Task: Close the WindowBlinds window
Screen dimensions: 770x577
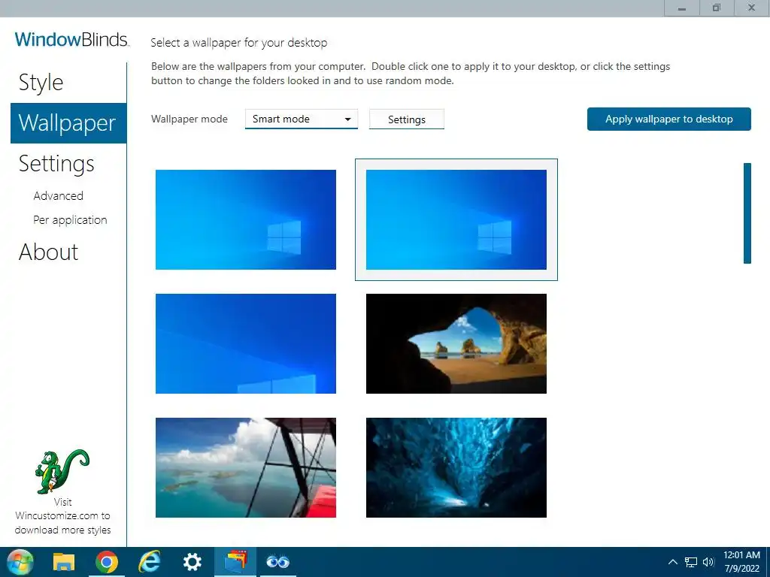Action: click(x=752, y=8)
